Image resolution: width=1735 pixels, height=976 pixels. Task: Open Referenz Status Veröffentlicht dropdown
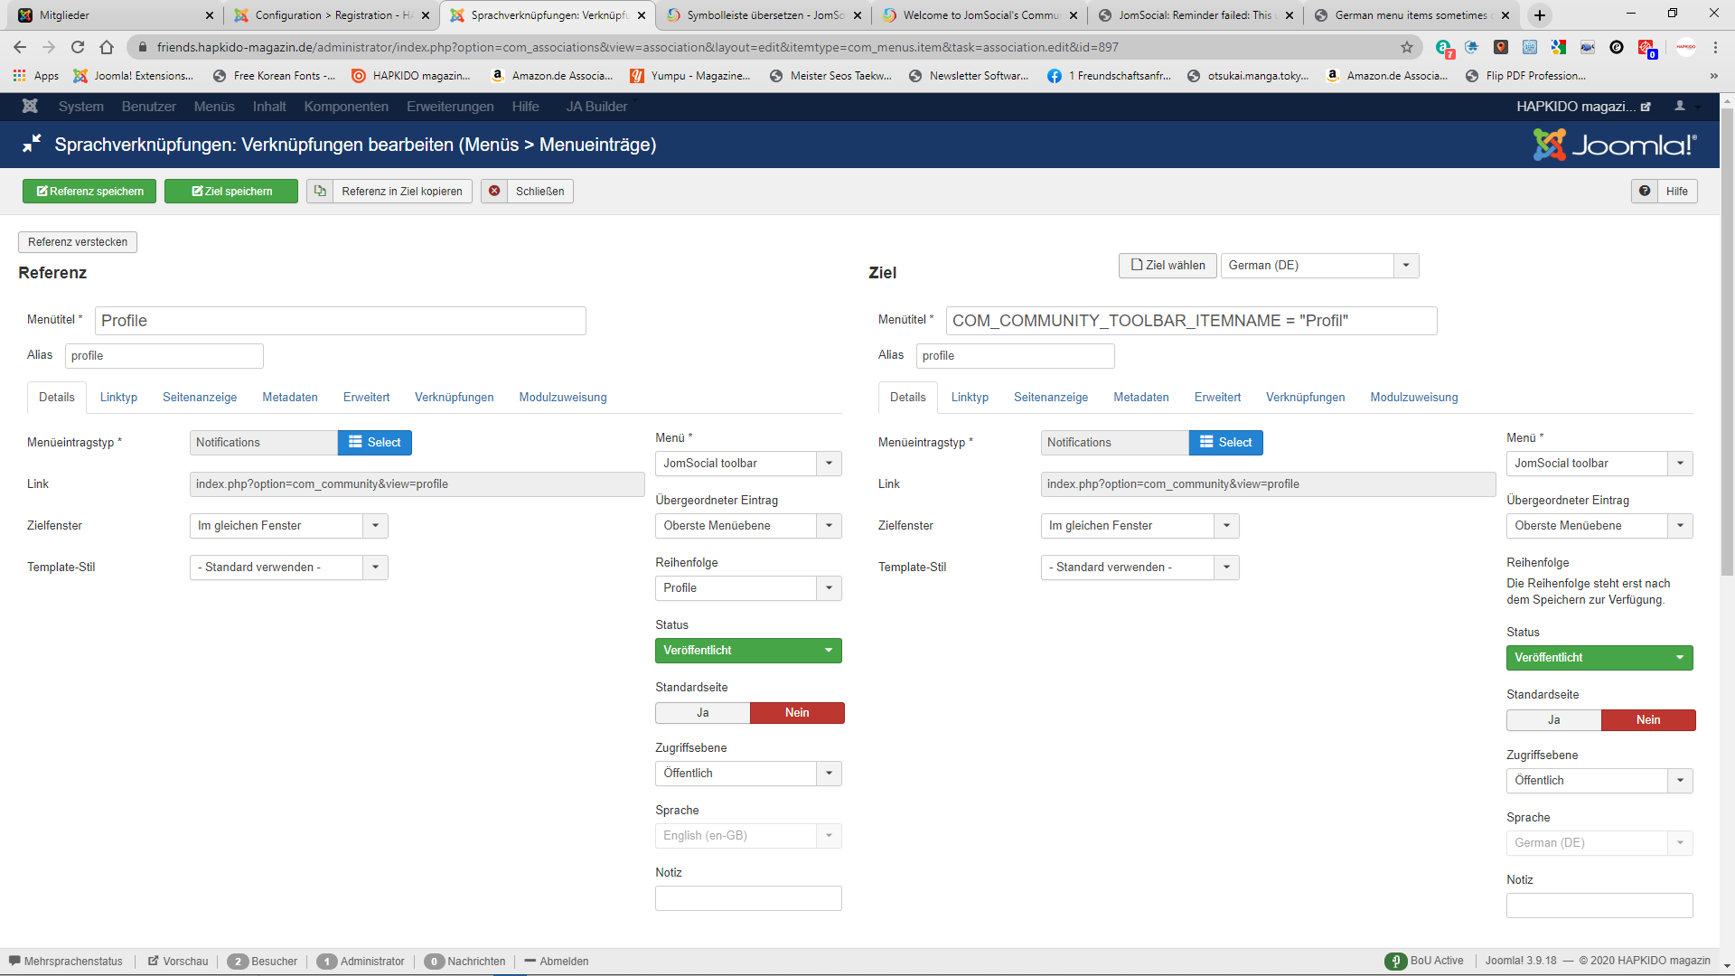(747, 651)
